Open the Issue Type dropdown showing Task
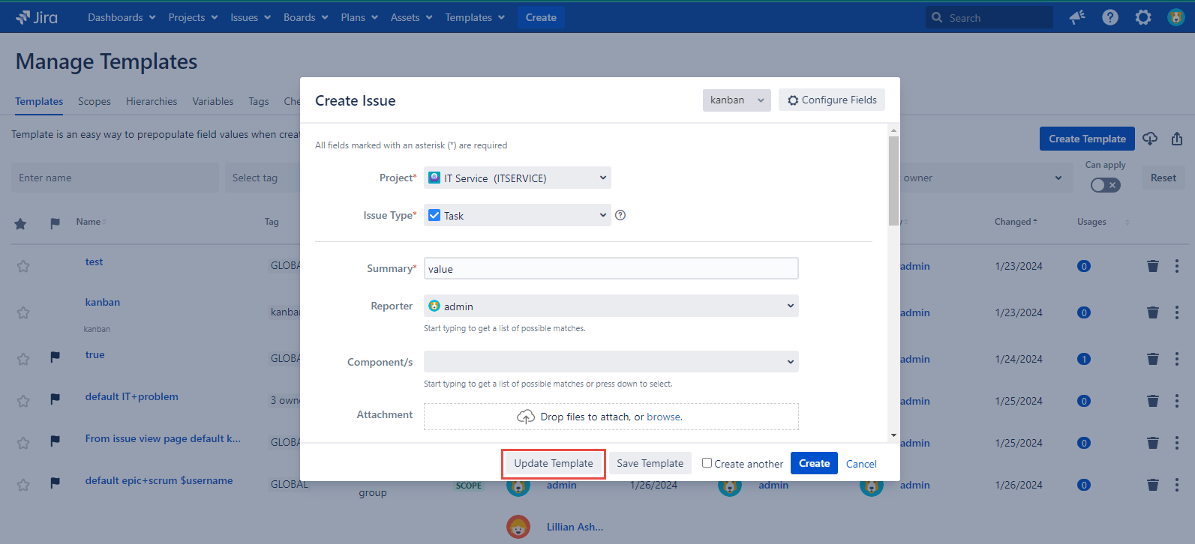This screenshot has height=544, width=1195. (x=518, y=215)
